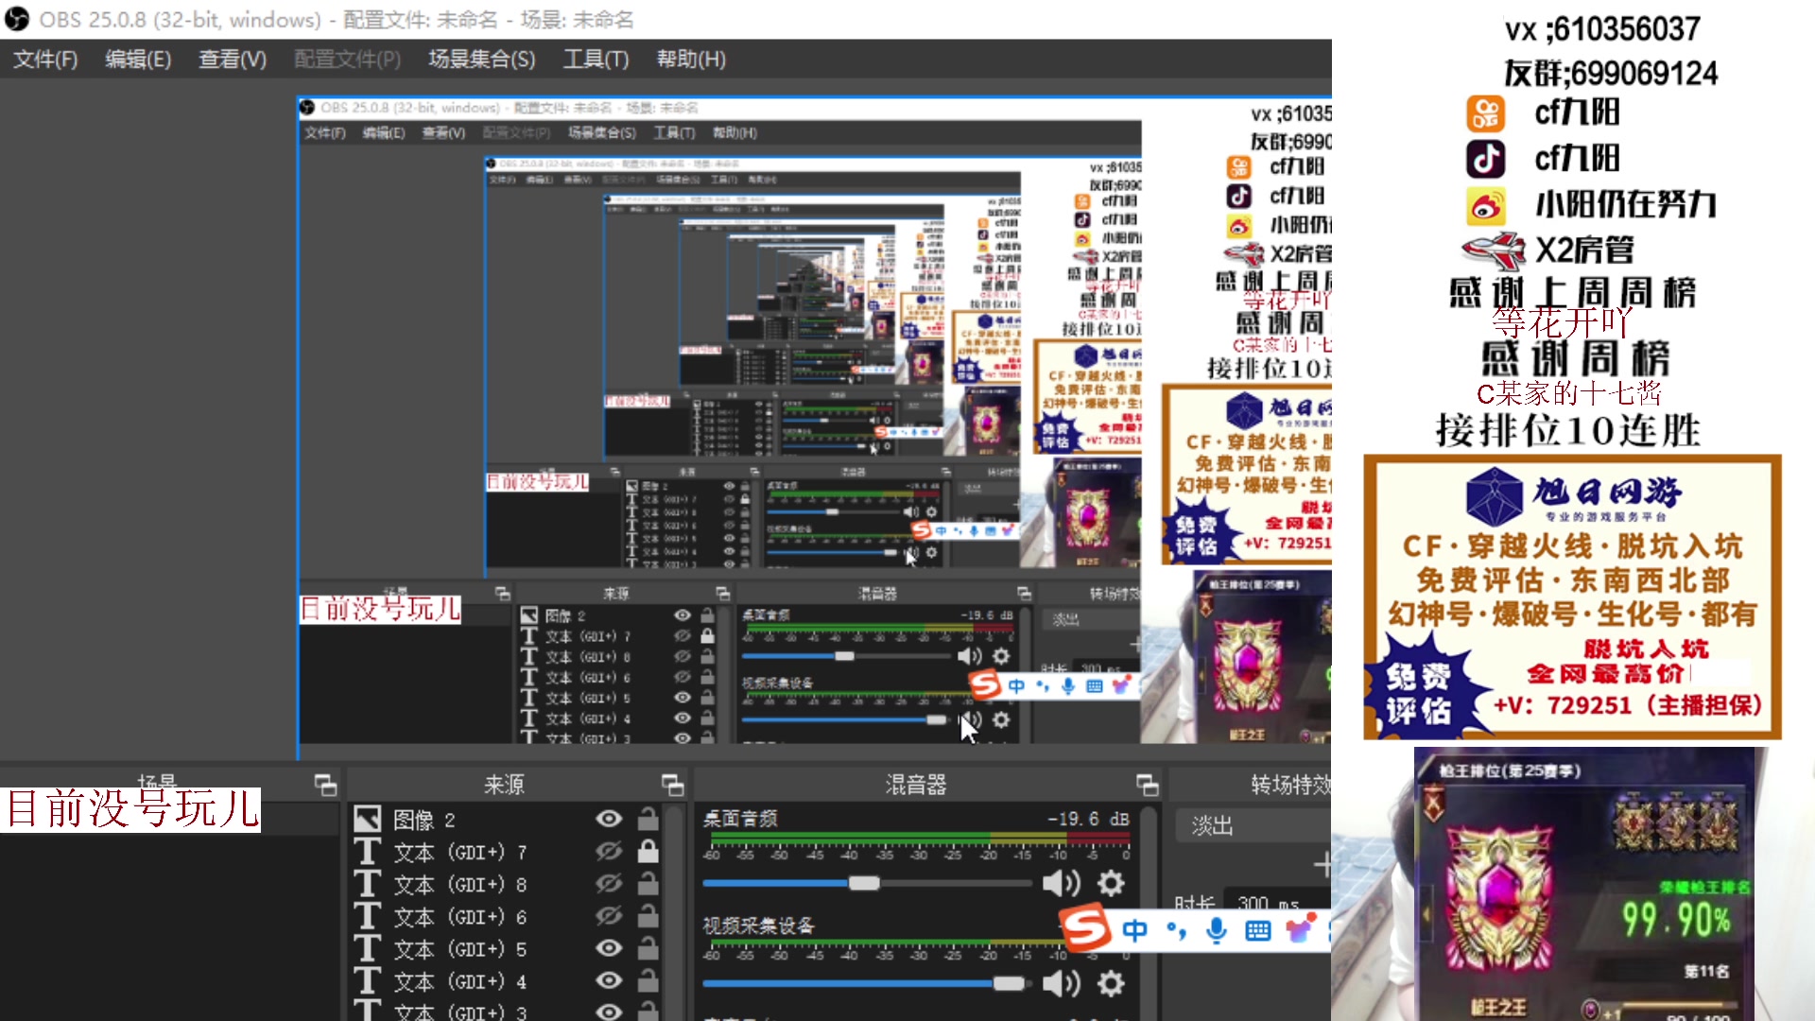This screenshot has width=1815, height=1021.
Task: Hide the 文本 (GDI+) 5 source
Action: (609, 948)
